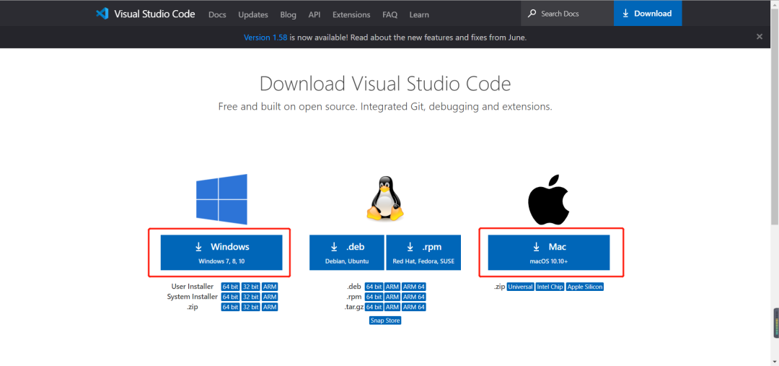Select Mac .zip Universal

click(521, 287)
